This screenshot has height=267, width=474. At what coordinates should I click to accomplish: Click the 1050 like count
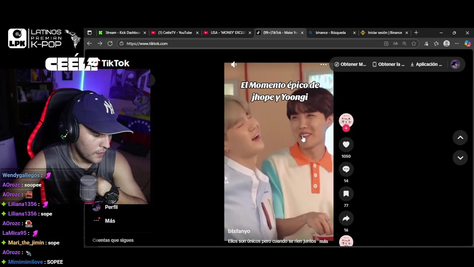[346, 156]
